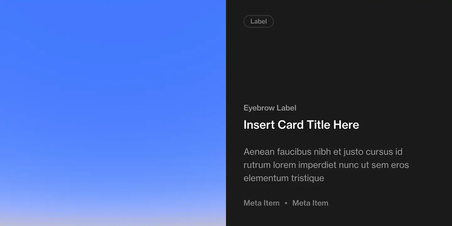Screen dimensions: 452x226
Task: Click the word Here in card title
Action: click(x=346, y=125)
